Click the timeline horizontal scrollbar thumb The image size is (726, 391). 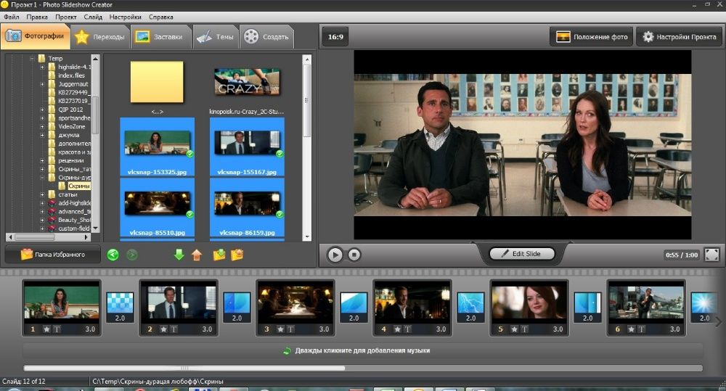pos(184,369)
